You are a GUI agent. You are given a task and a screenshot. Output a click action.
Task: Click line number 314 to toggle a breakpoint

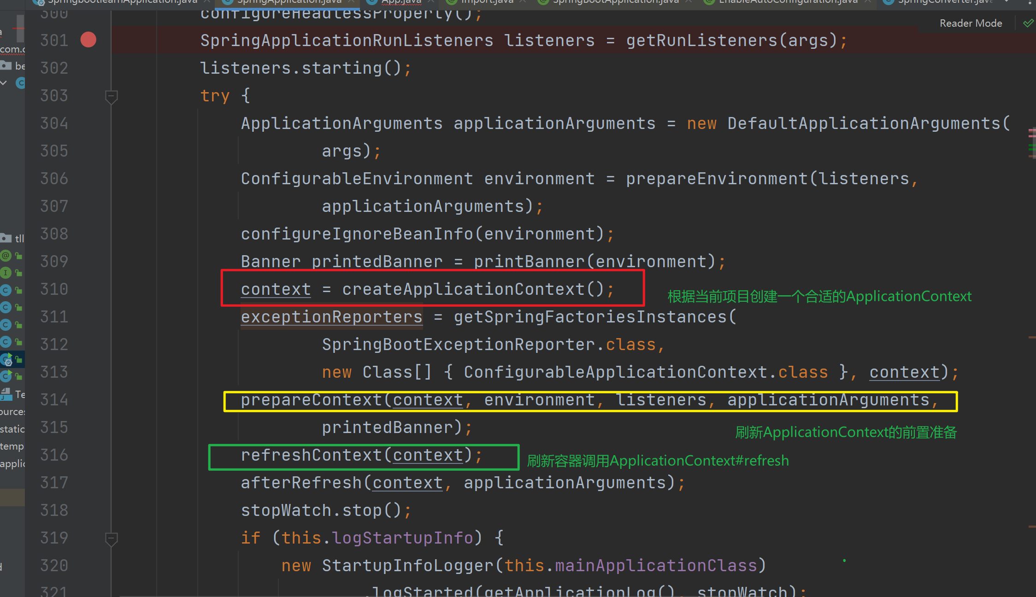(x=54, y=400)
